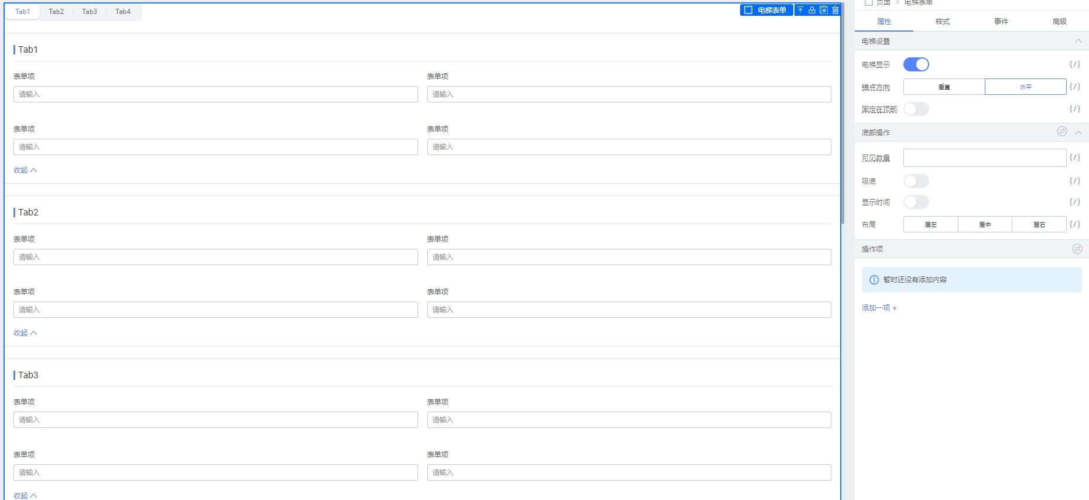
Task: Click the lock icon in component toolbar
Action: 812,10
